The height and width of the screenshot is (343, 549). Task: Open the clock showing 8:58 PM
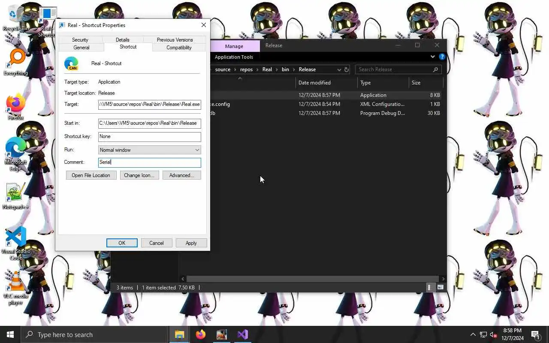click(x=512, y=334)
